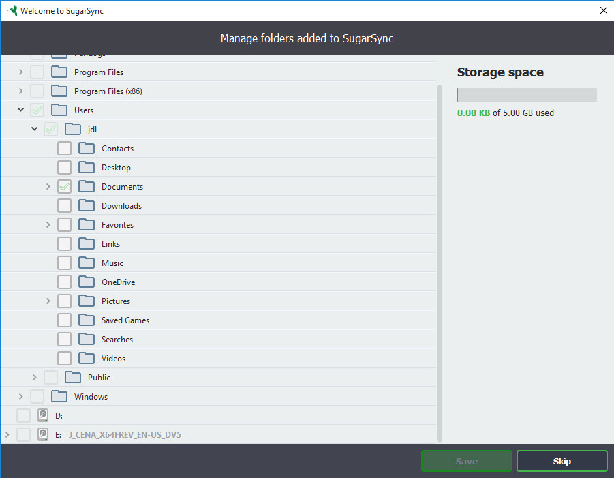Click the Program Files folder icon
Viewport: 614px width, 478px height.
pyautogui.click(x=59, y=72)
